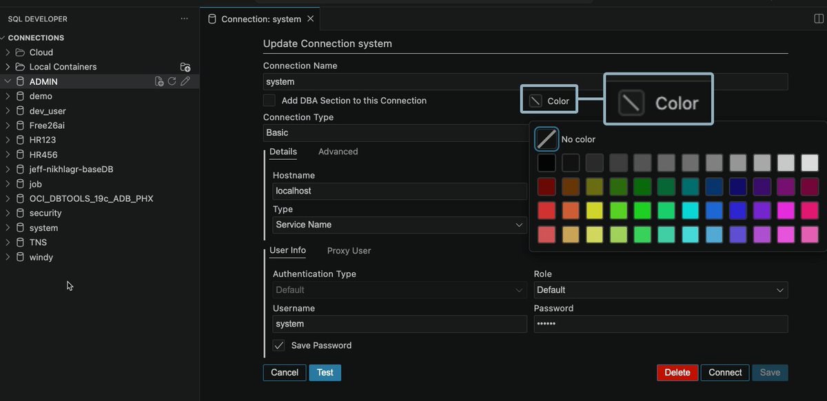The image size is (827, 401).
Task: Click the pencil edit icon for ADMIN
Action: [x=185, y=81]
